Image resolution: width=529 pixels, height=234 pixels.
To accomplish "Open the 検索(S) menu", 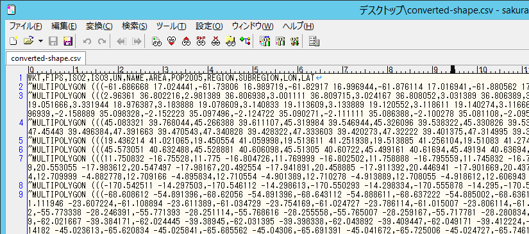I will 135,26.
